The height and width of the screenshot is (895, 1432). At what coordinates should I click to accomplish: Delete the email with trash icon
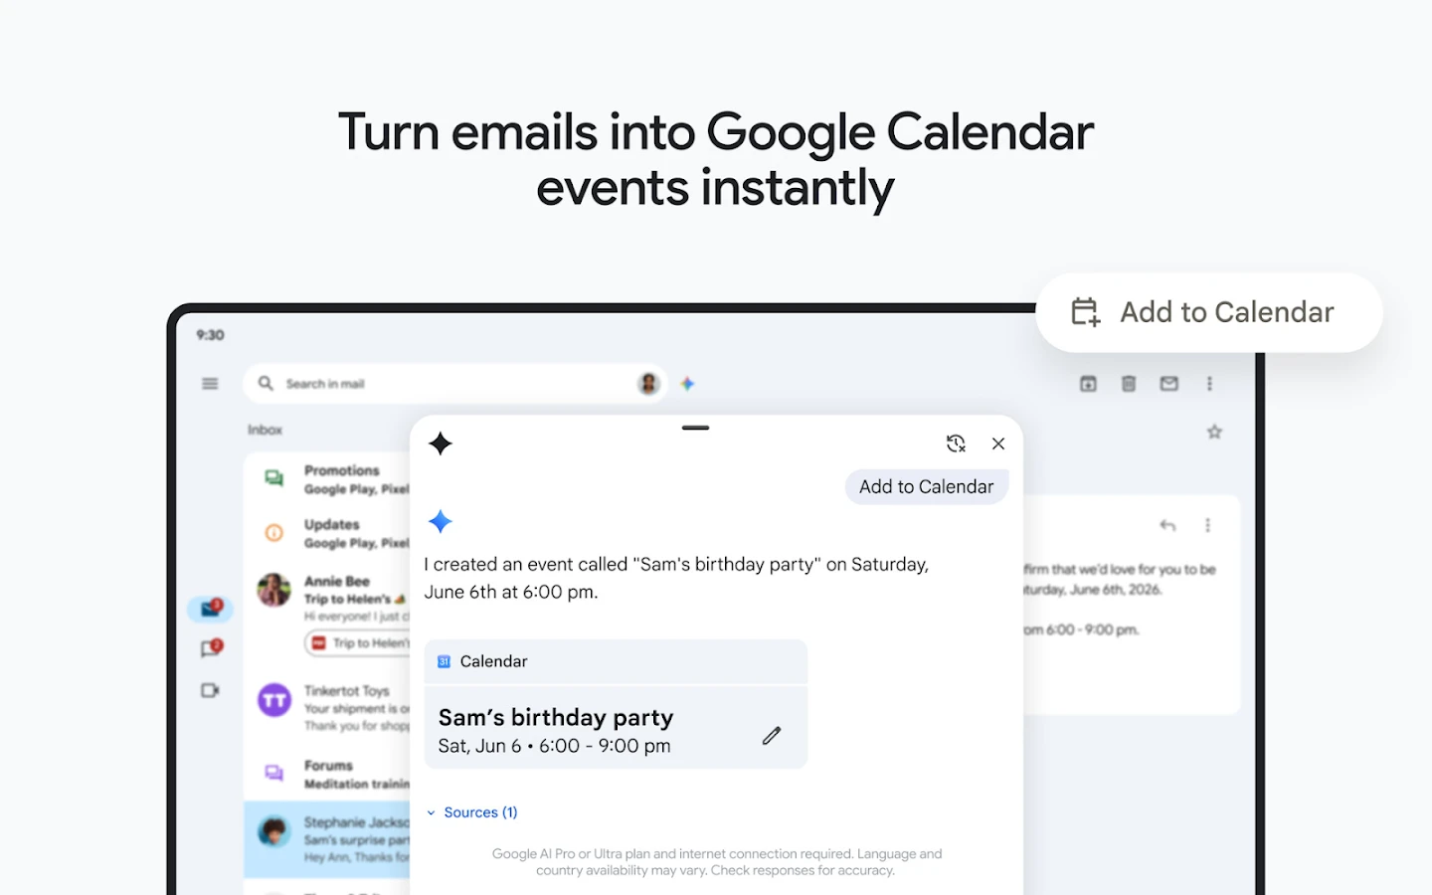[x=1129, y=384]
